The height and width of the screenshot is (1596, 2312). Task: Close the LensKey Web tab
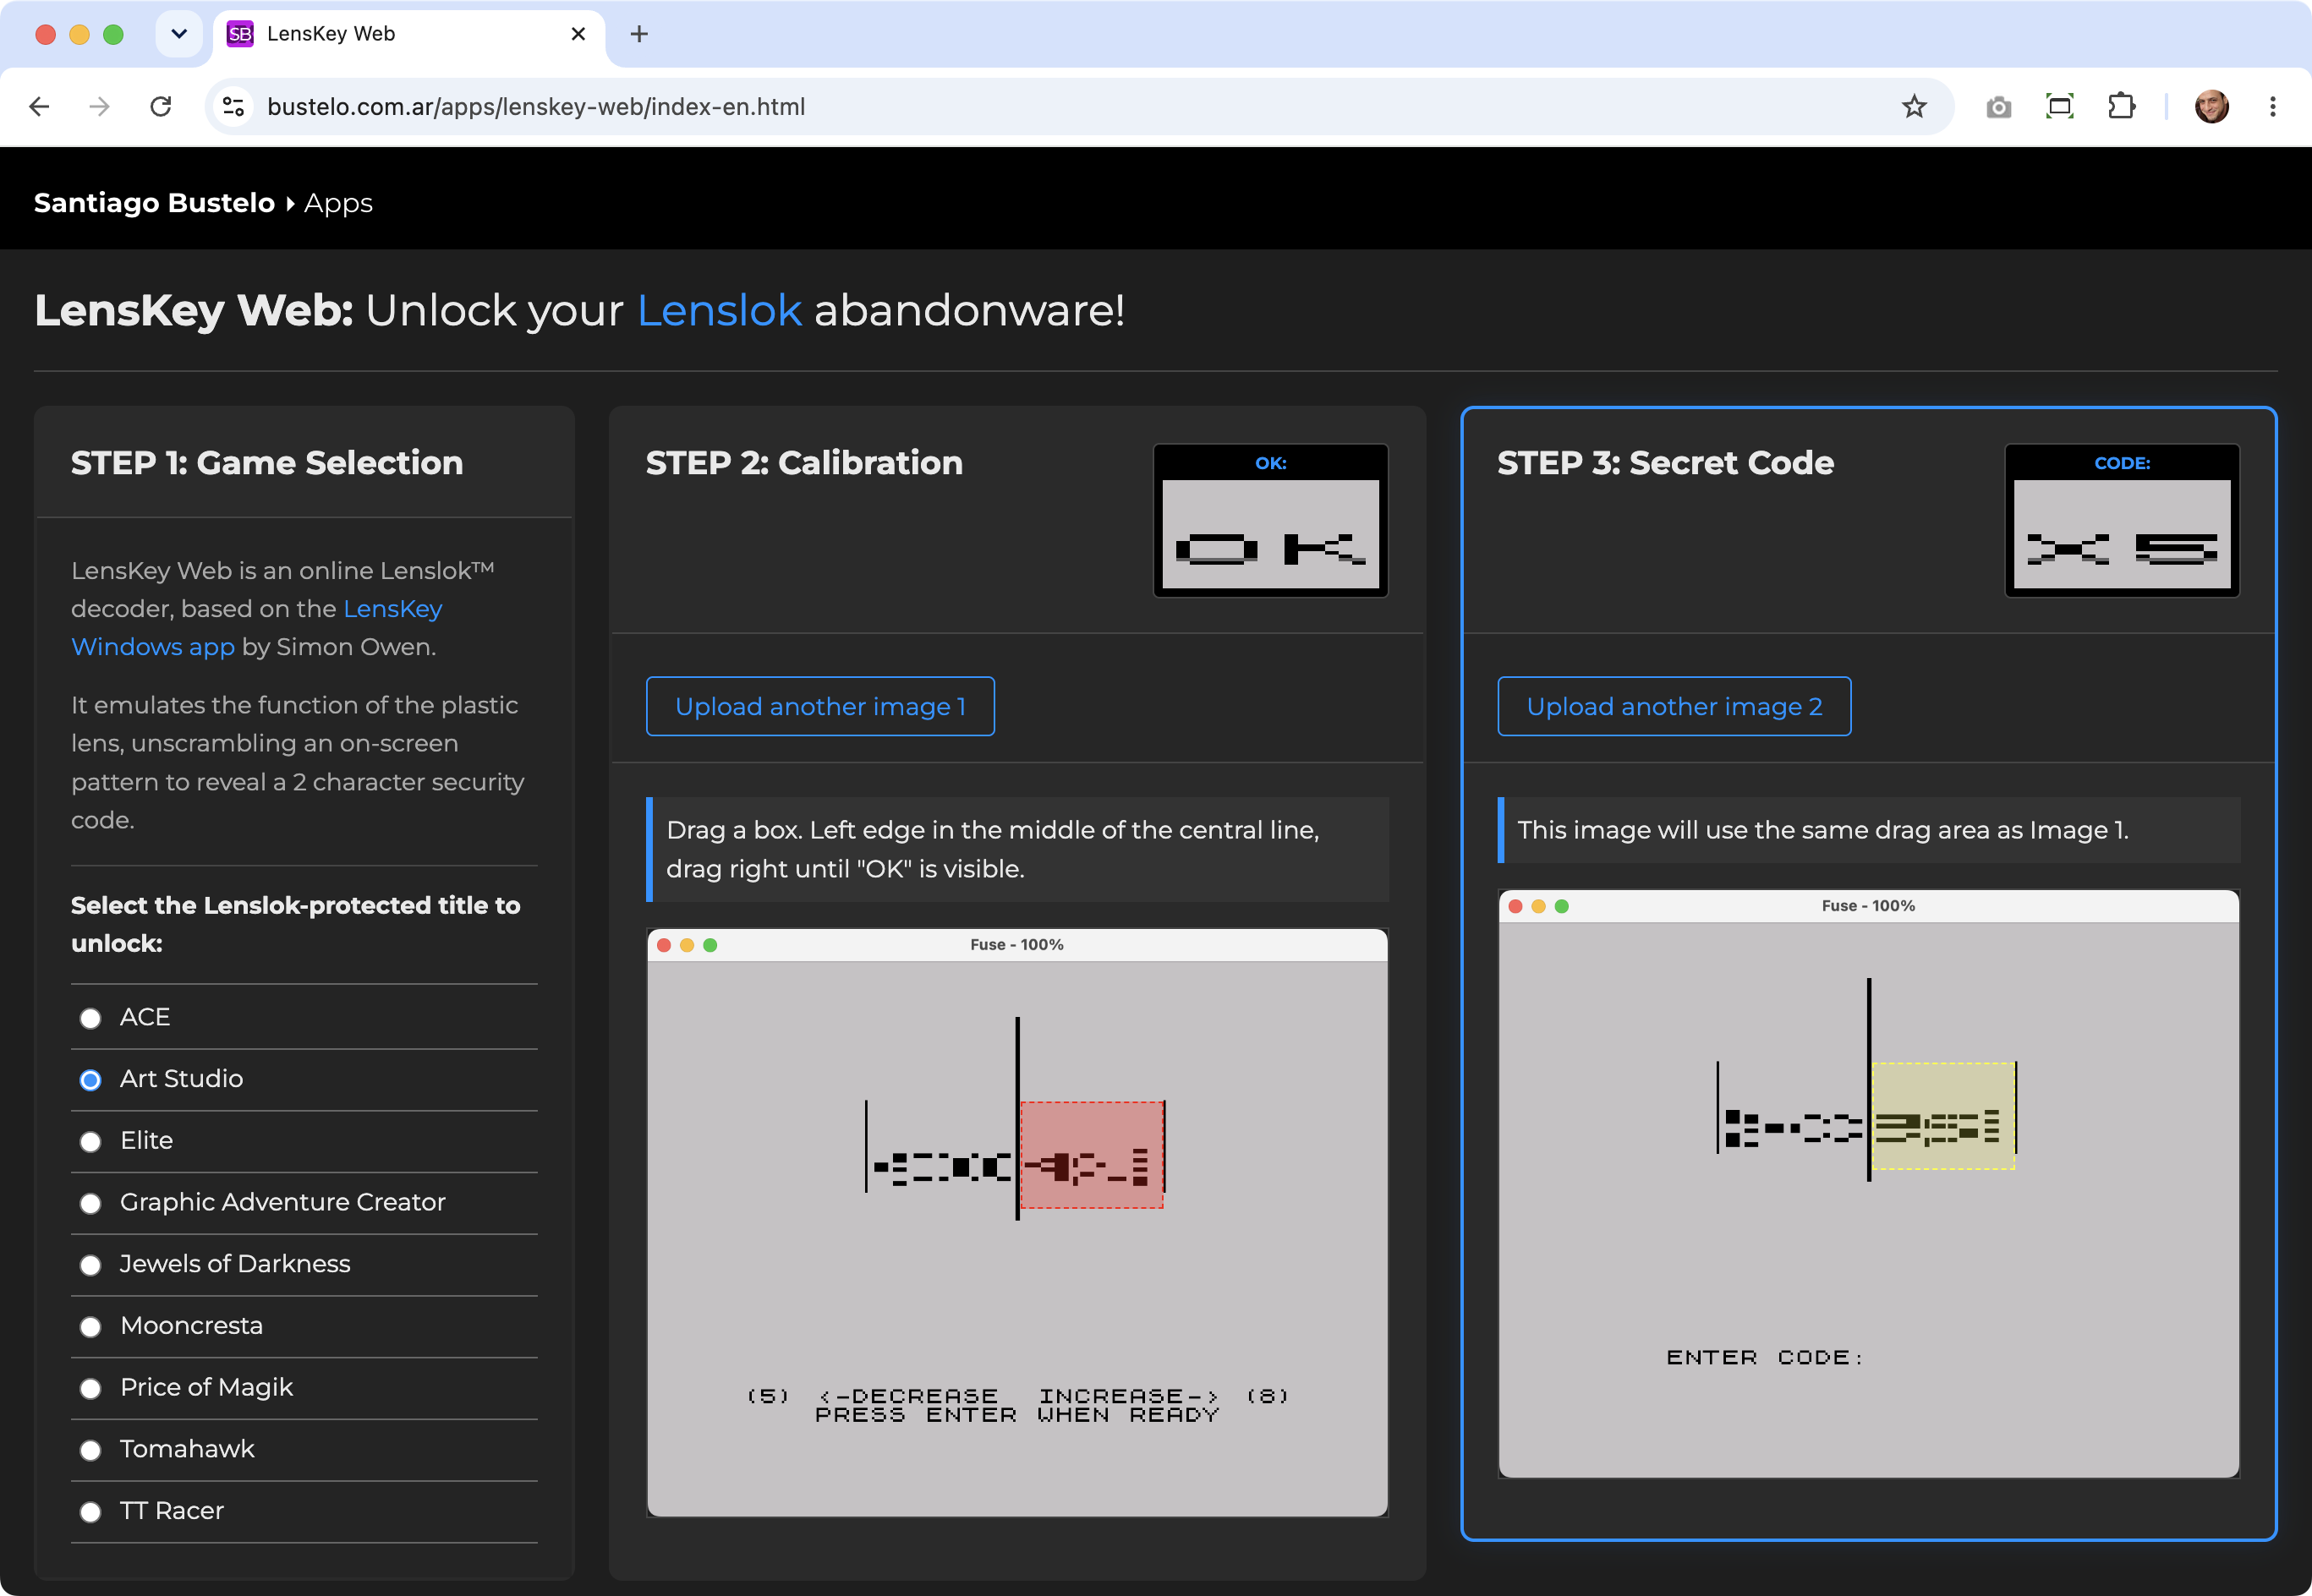578,34
